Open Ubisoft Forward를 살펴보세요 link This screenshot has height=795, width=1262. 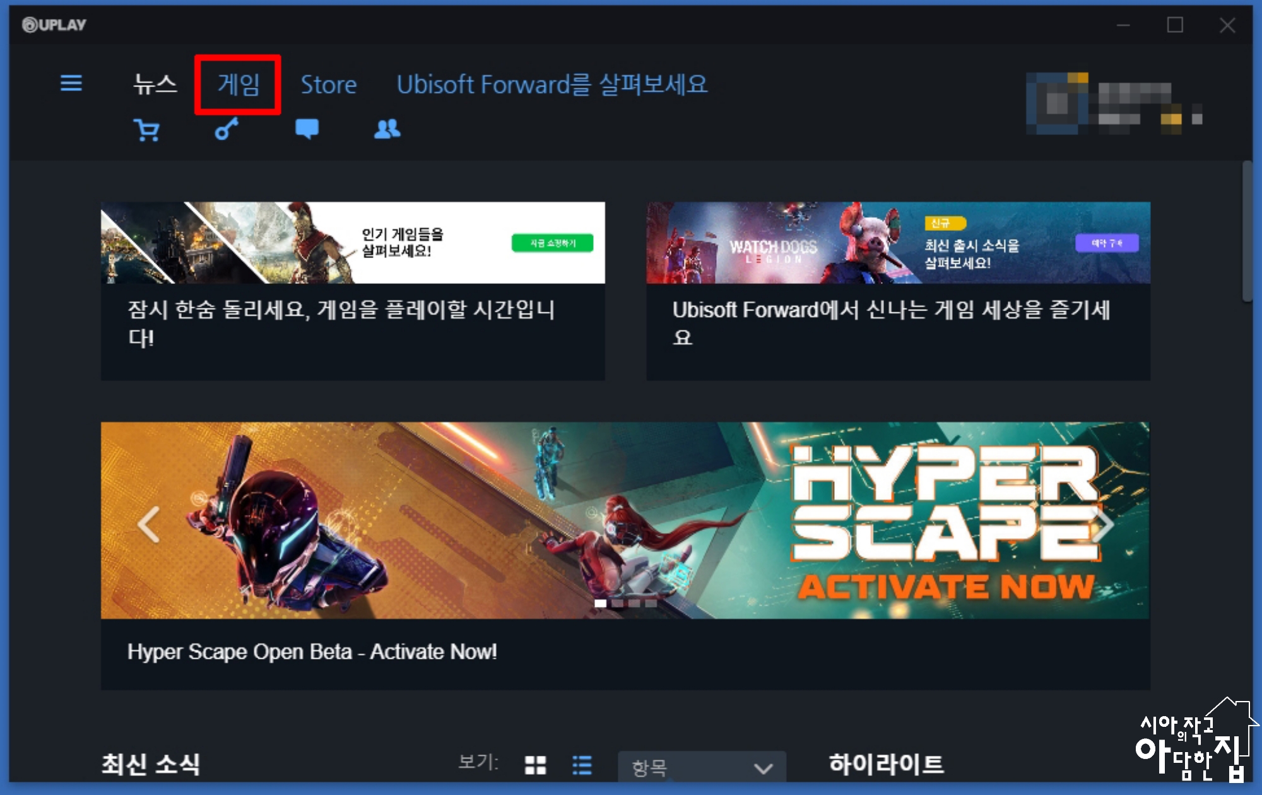[x=551, y=84]
